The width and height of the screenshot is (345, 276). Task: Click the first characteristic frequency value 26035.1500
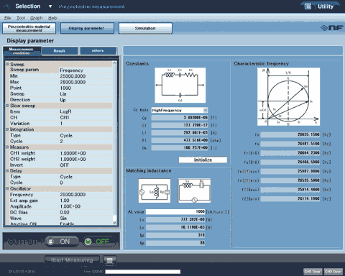click(290, 134)
